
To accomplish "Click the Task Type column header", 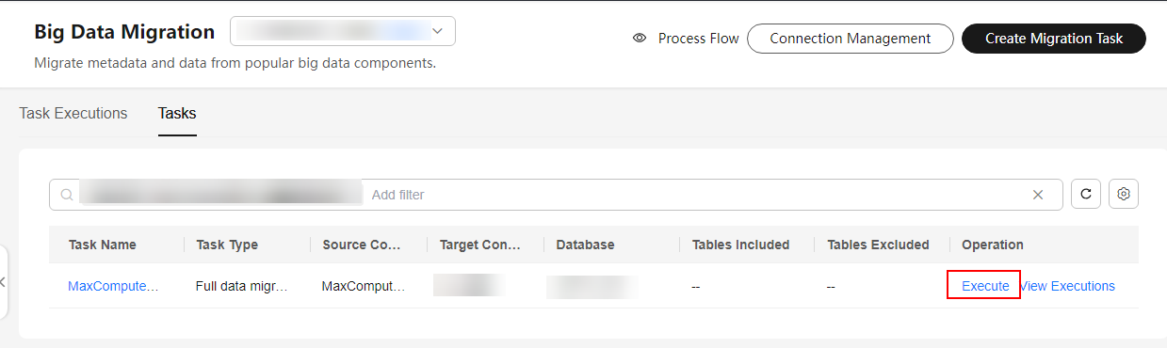I will [227, 245].
